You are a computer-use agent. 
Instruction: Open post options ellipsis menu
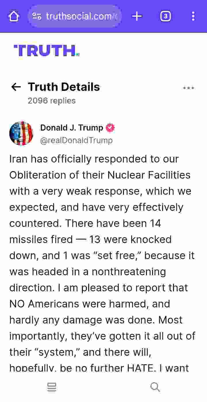pos(188,88)
